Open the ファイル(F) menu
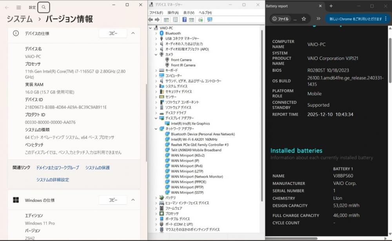 156,13
